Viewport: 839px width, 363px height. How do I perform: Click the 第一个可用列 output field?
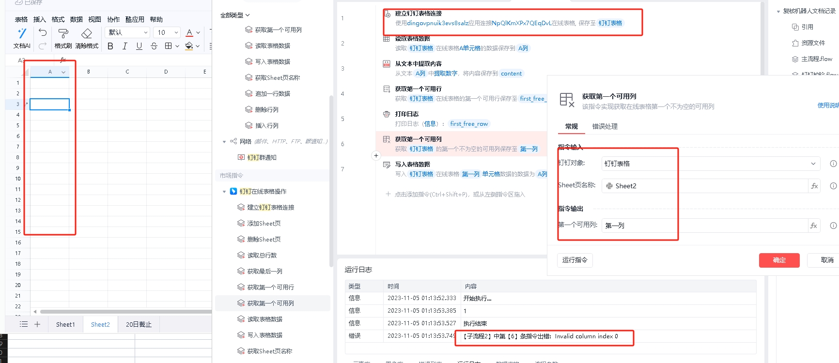coord(705,226)
